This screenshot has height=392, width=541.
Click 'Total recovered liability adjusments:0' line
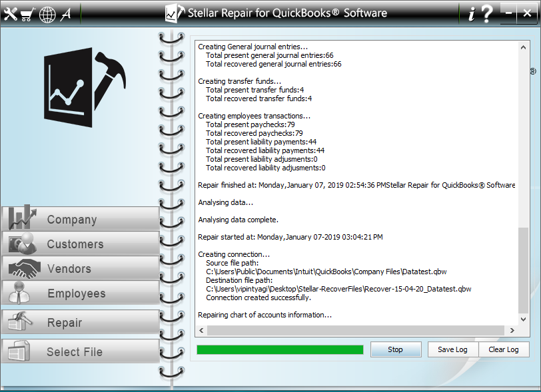tap(266, 168)
